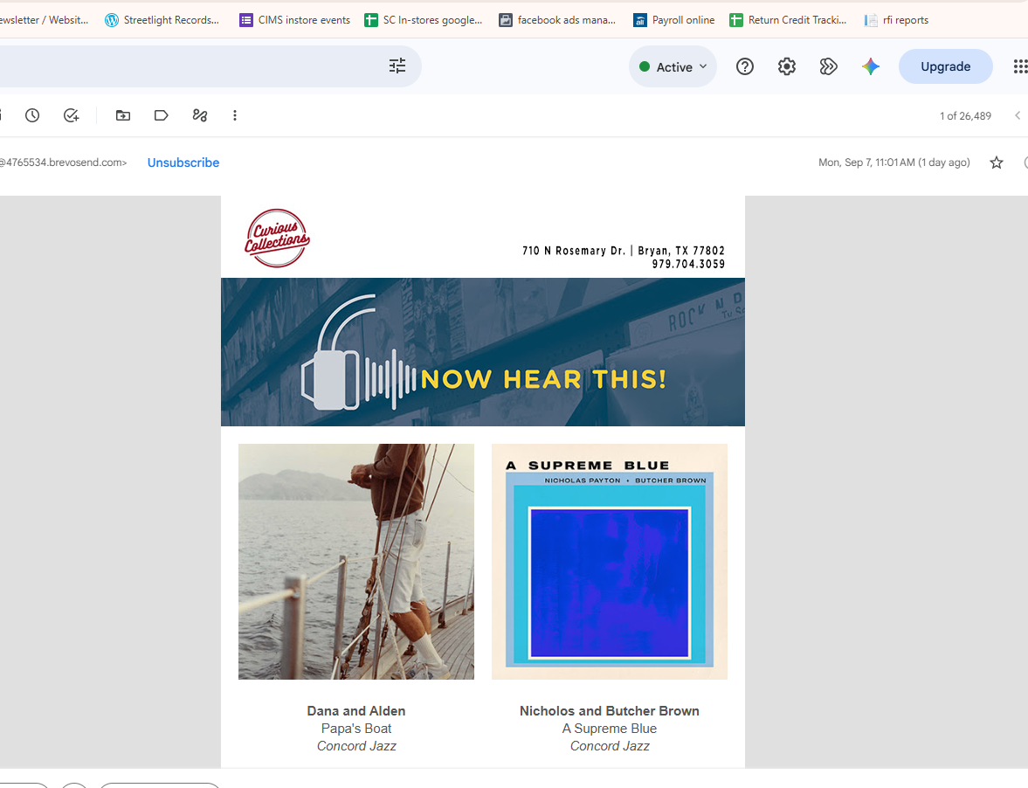Click the Upgrade button
The height and width of the screenshot is (788, 1028).
(x=945, y=66)
